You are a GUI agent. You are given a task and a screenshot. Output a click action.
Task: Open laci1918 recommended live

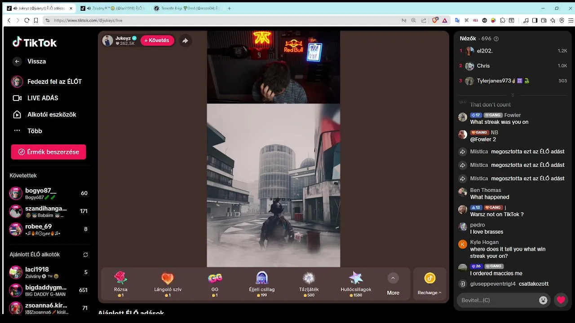49,272
